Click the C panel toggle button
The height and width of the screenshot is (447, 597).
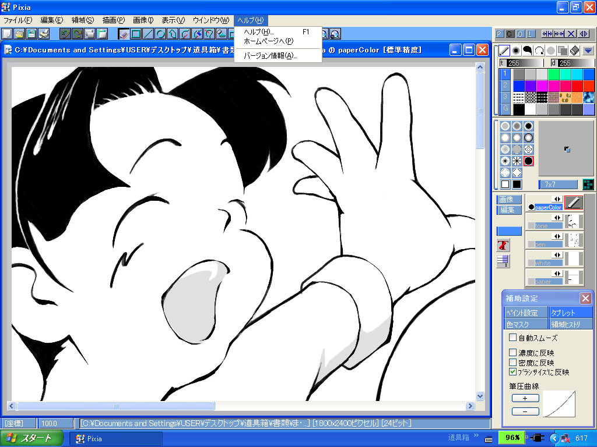point(510,34)
